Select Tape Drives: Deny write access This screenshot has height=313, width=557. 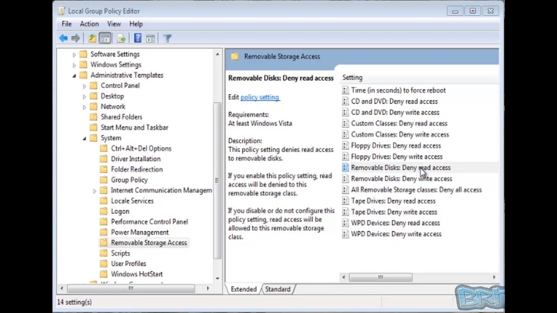point(394,212)
